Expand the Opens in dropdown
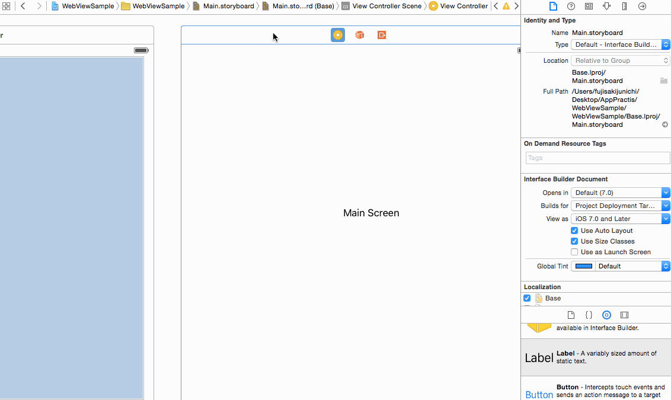The height and width of the screenshot is (400, 671). 620,193
